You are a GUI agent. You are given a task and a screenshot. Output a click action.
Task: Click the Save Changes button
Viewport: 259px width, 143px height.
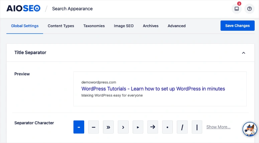click(x=237, y=26)
